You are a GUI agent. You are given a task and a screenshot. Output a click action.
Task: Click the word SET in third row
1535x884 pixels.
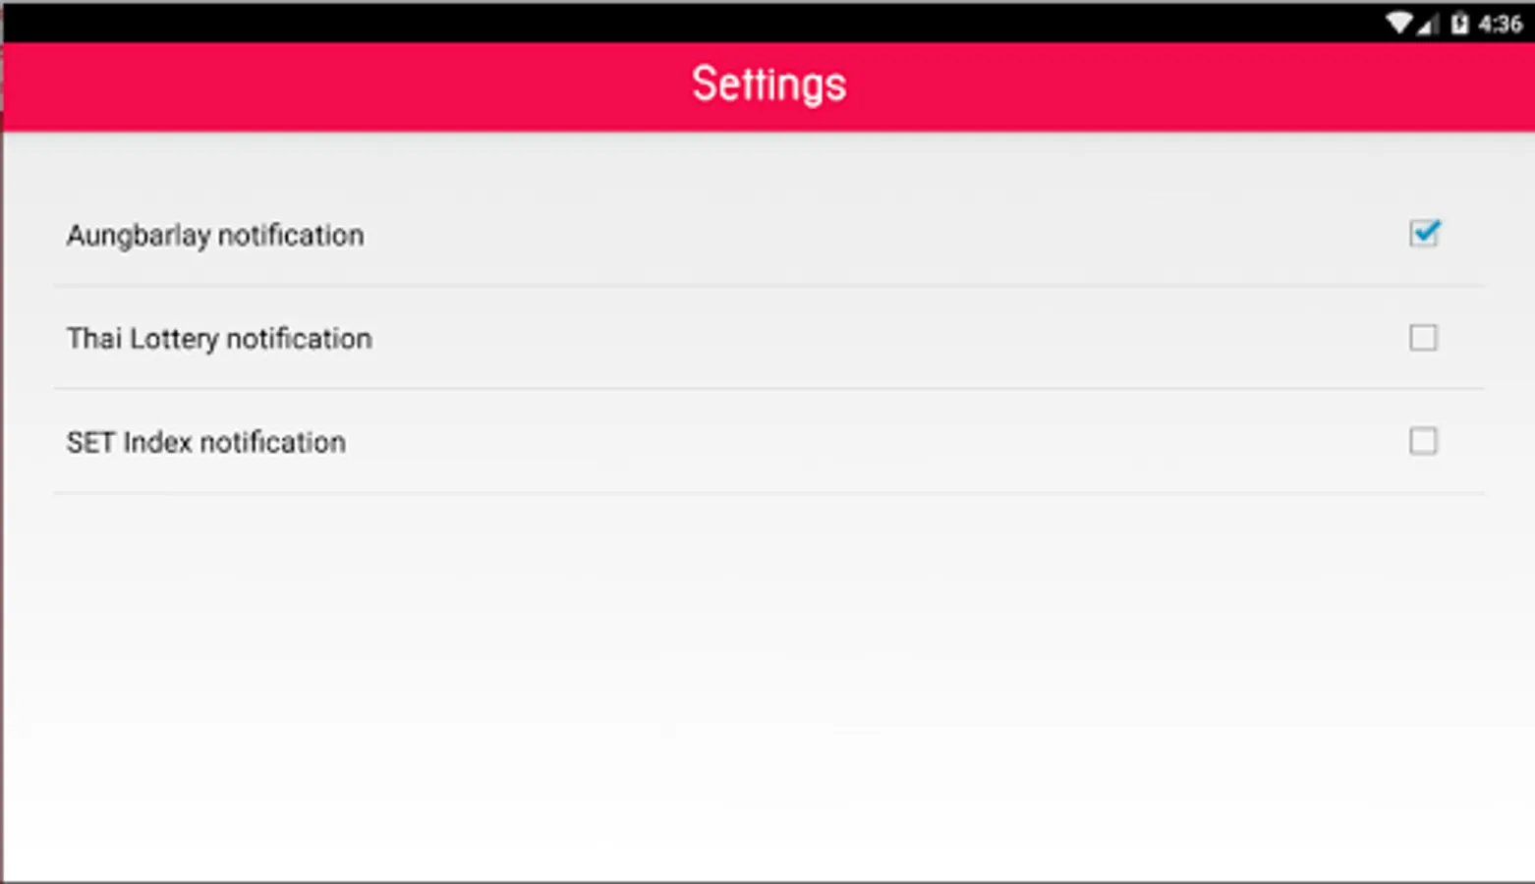coord(90,442)
